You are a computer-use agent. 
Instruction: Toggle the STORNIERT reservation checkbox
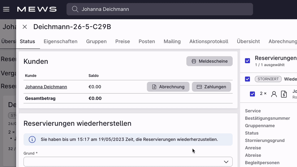click(x=247, y=79)
